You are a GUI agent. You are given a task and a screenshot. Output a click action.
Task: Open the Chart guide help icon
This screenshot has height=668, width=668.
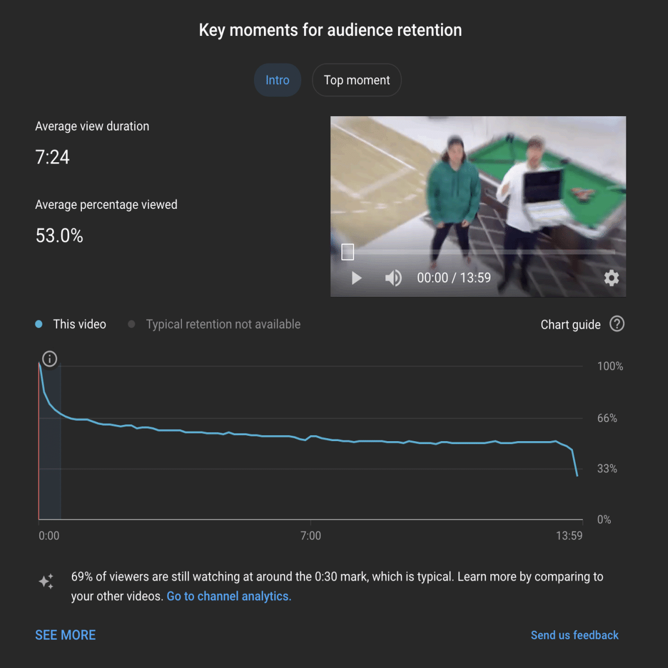(x=617, y=324)
